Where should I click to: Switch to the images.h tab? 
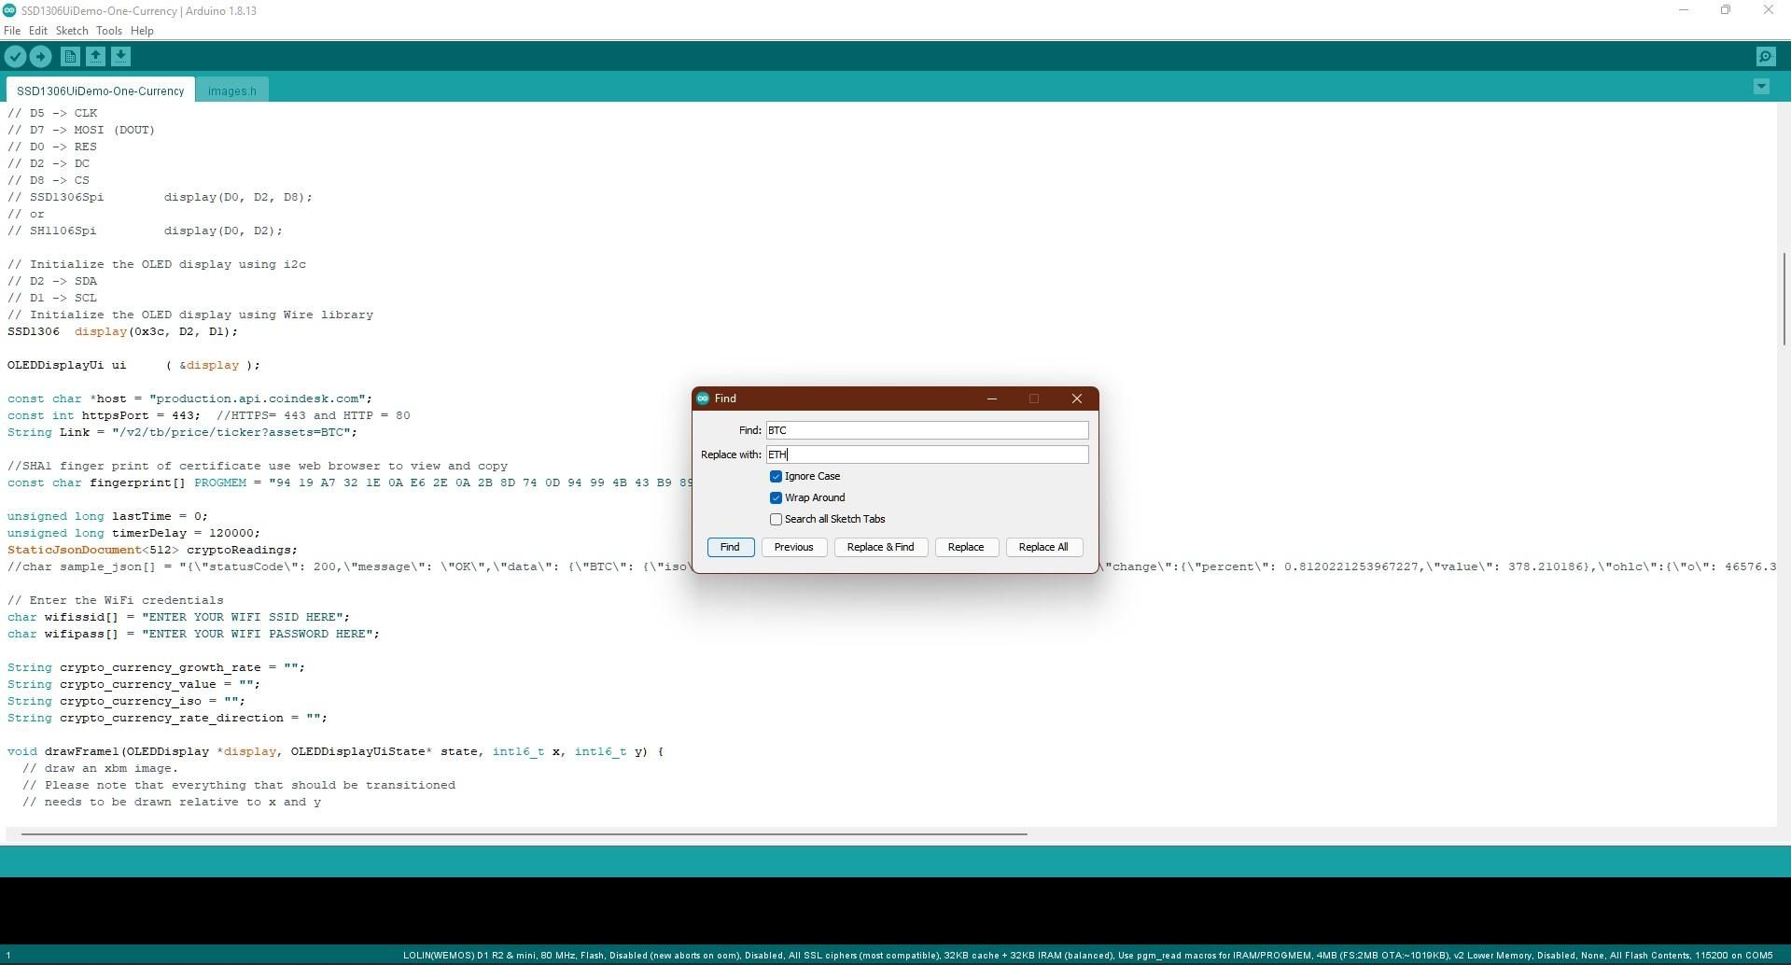(231, 90)
